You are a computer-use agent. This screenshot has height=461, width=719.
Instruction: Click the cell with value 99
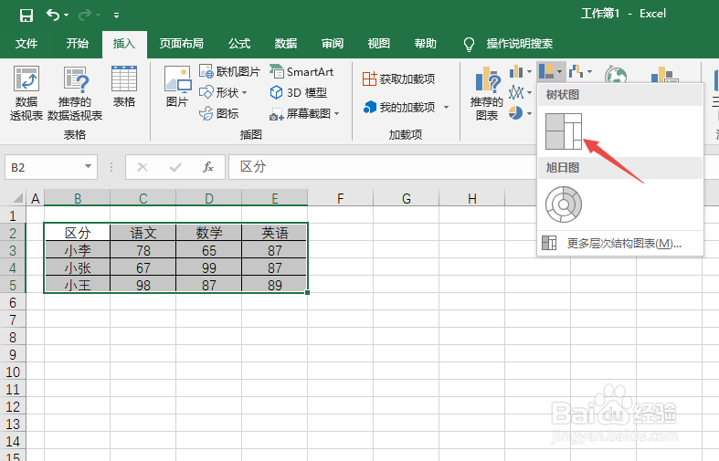209,267
